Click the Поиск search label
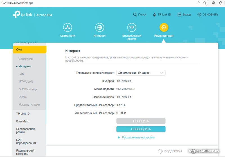225x157 pixels. pos(142,15)
